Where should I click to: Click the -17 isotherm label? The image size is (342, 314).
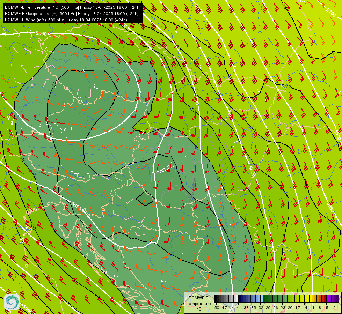click(x=288, y=86)
